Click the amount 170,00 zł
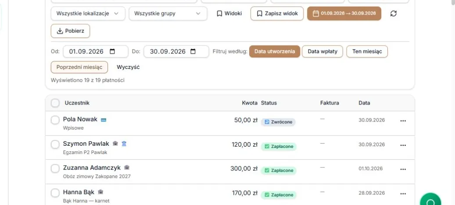Viewport: 455px width, 205px height. pos(245,193)
